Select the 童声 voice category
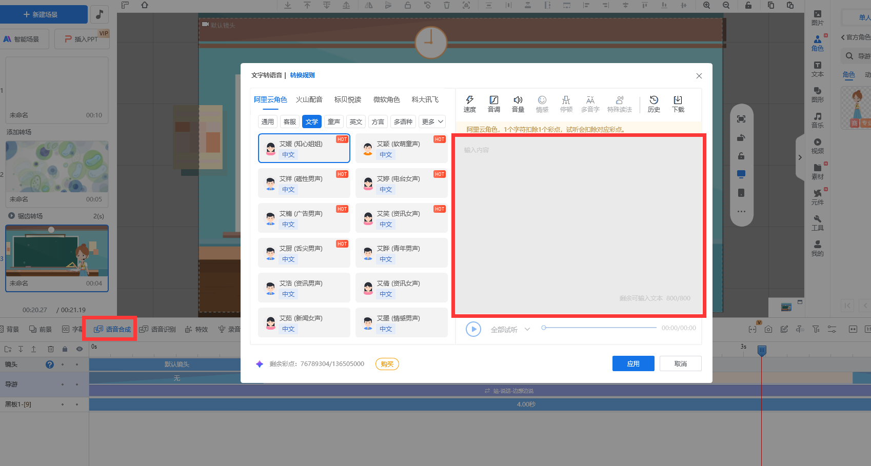The width and height of the screenshot is (871, 466). 334,121
